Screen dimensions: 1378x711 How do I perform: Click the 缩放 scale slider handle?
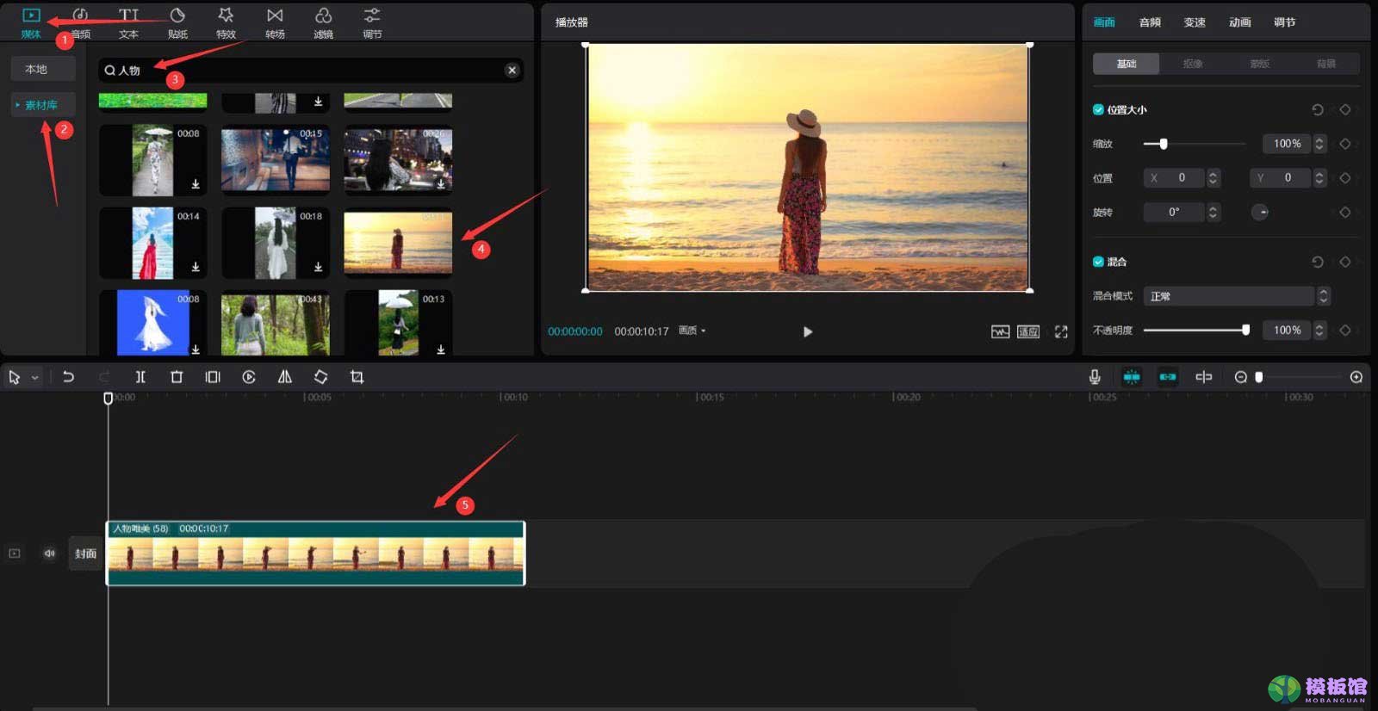click(x=1164, y=144)
